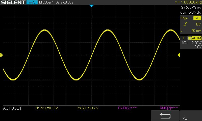Click the blue trigger position marker at top
This screenshot has width=202, height=121.
click(x=91, y=6)
